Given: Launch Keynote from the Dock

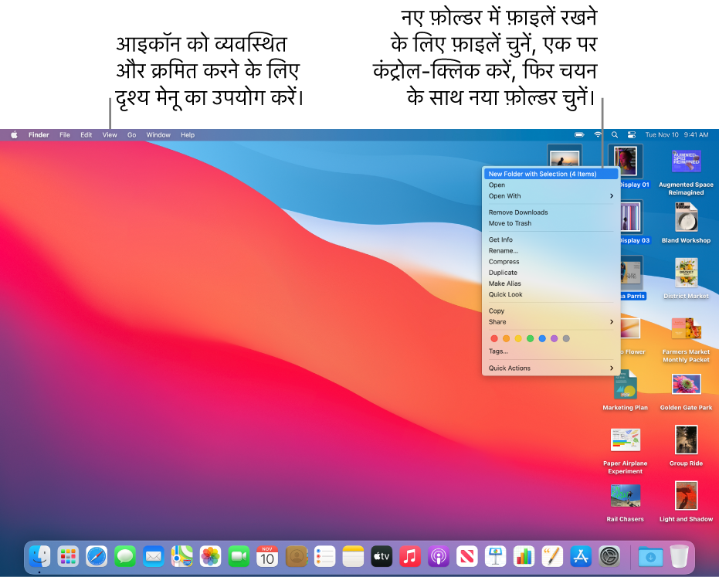Looking at the screenshot, I should [x=496, y=557].
